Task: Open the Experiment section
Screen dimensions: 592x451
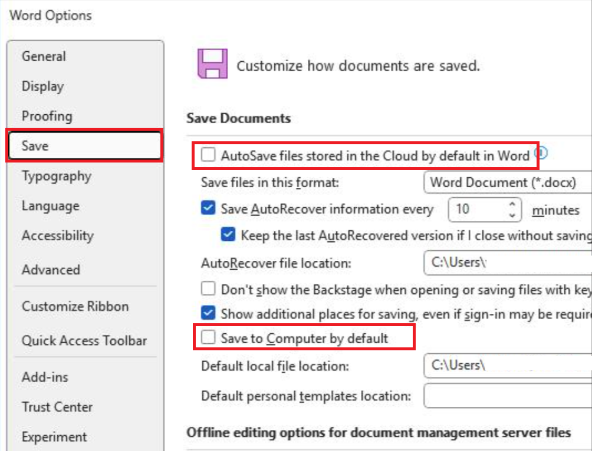Action: [x=54, y=437]
